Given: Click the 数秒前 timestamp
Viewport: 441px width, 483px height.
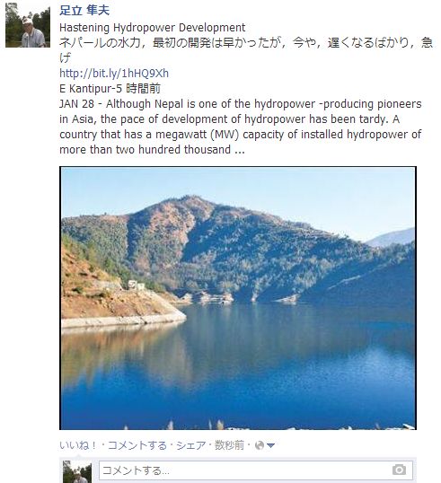Looking at the screenshot, I should (x=229, y=445).
